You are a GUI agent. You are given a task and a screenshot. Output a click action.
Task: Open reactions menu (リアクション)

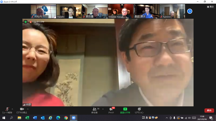click(x=139, y=111)
